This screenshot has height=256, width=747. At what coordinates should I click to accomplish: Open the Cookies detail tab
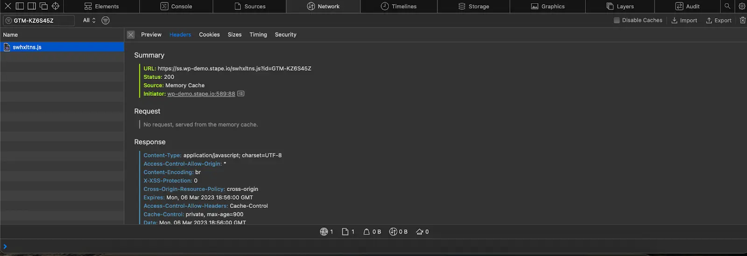pos(209,35)
